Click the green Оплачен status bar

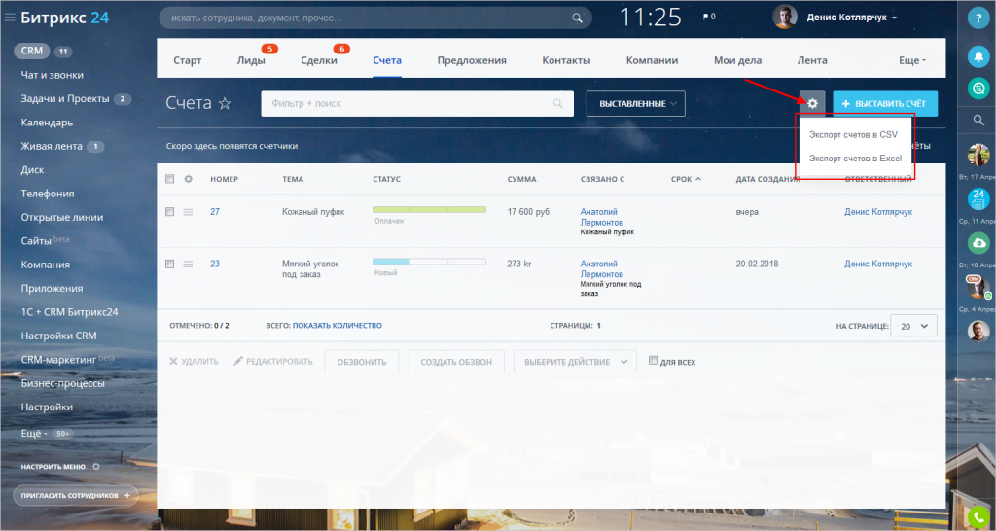click(x=429, y=209)
